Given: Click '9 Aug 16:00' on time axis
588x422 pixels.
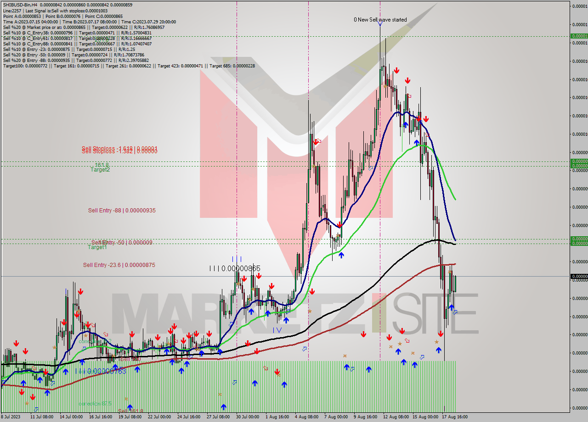Looking at the screenshot, I should 365,417.
